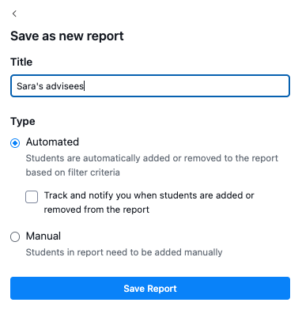Select the Automated radio button
This screenshot has height=310, width=302.
[15, 143]
